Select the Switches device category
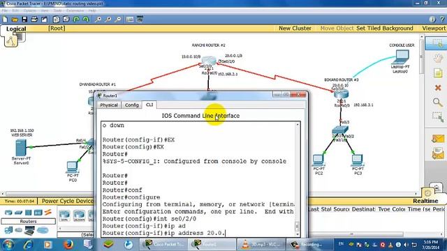Viewport: 447px width, 251px height. (x=18, y=212)
